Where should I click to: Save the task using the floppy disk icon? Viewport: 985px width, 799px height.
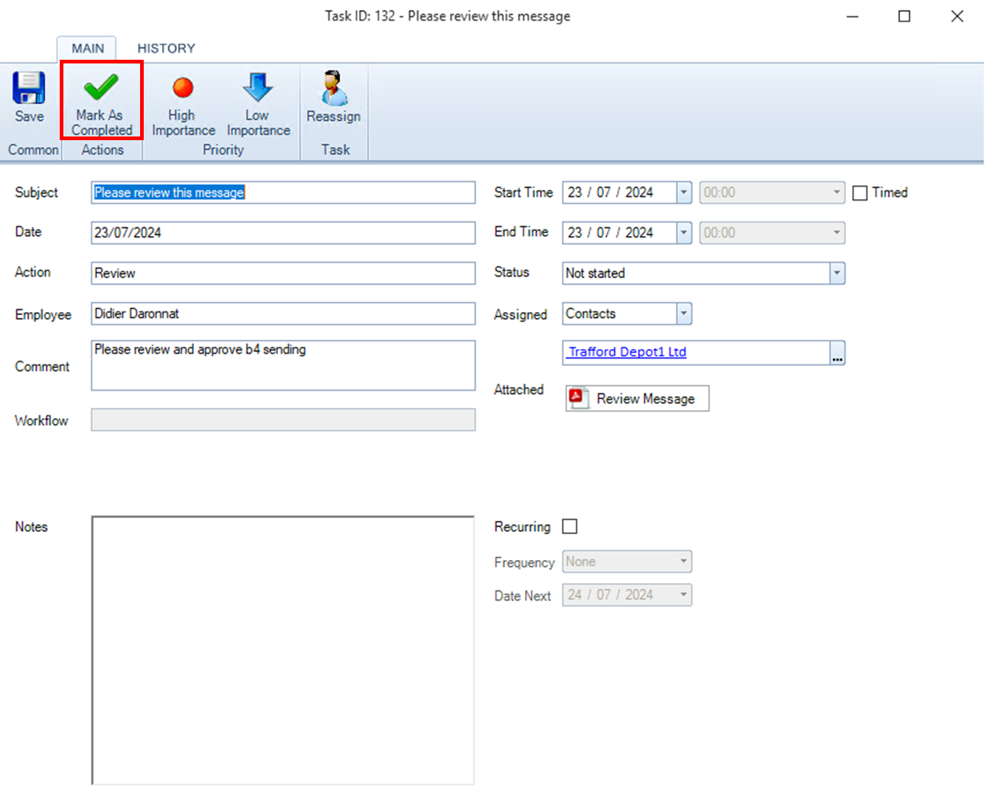click(x=29, y=98)
